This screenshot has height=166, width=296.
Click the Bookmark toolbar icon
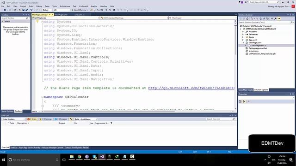pos(114,10)
